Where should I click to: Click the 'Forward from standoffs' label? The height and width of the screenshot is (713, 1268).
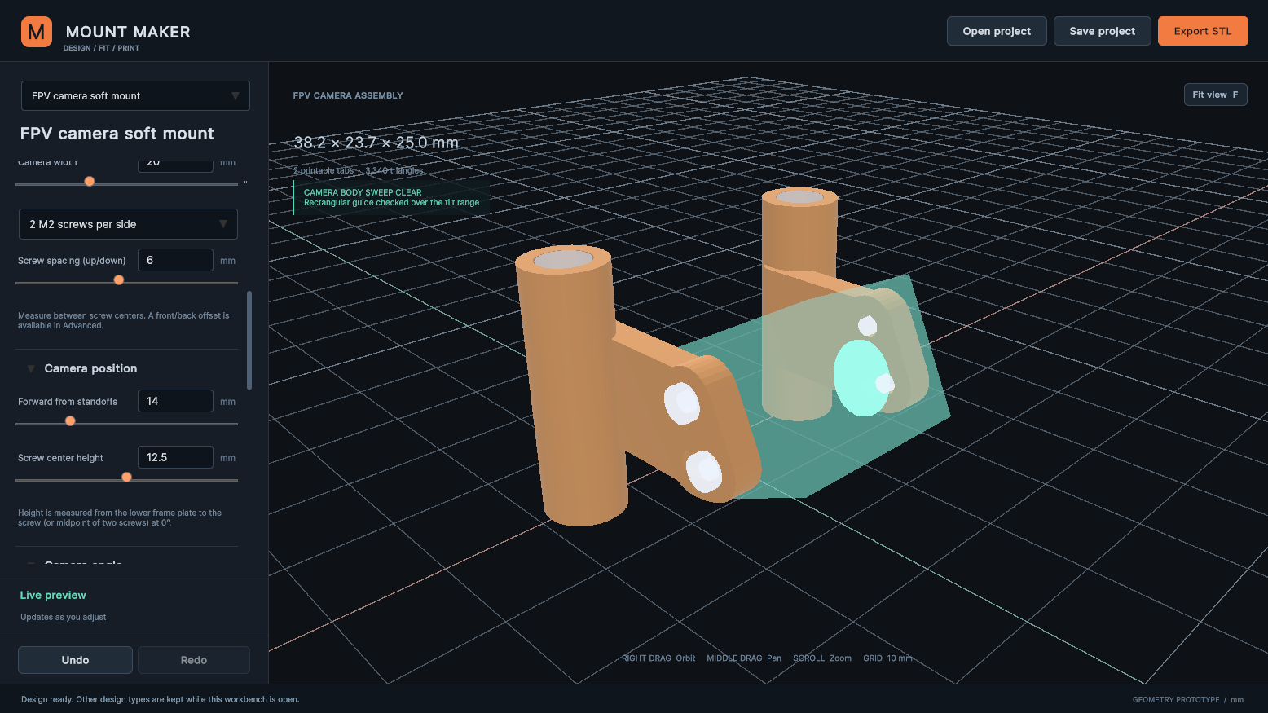68,402
